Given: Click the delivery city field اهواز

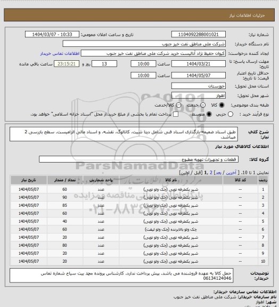Looking at the screenshot, I should coord(199,95).
